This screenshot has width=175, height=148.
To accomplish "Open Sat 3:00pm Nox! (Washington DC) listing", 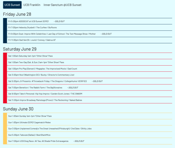I will point(89,75).
